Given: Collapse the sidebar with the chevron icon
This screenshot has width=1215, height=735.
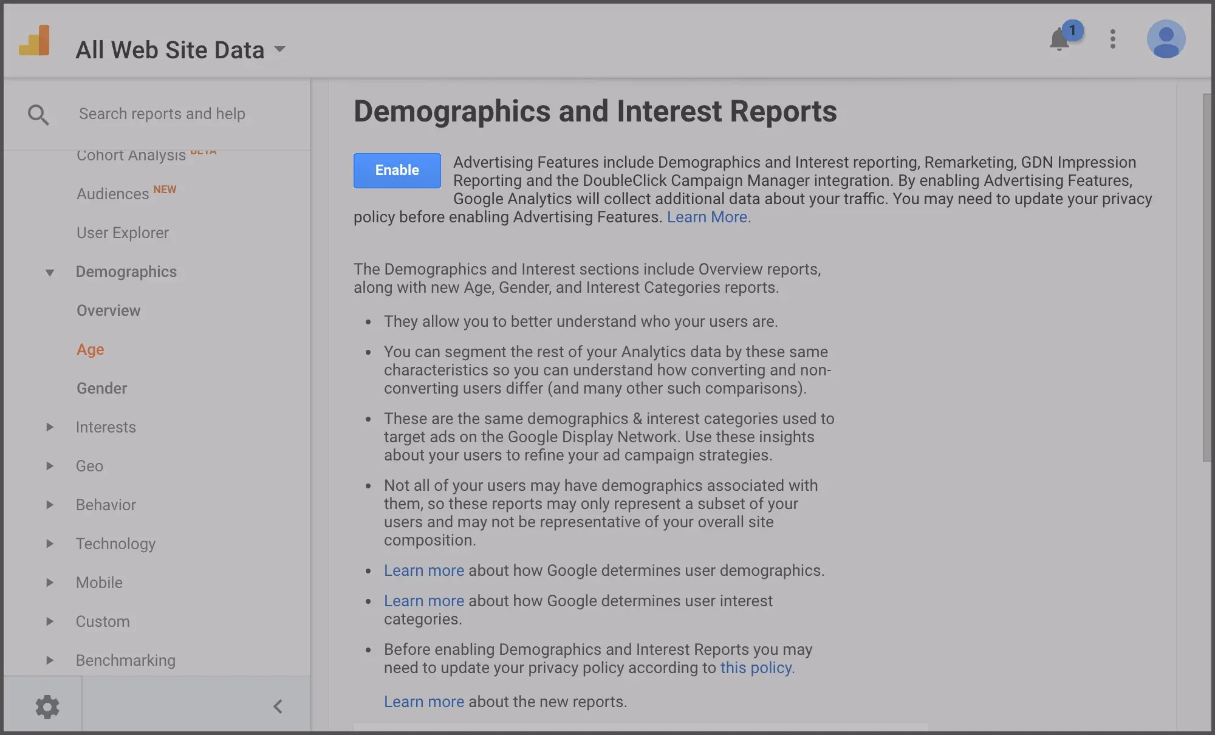Looking at the screenshot, I should pyautogui.click(x=278, y=706).
